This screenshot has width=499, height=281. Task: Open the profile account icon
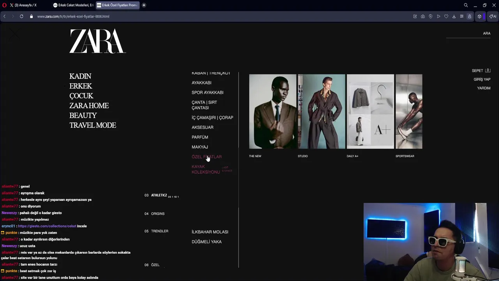point(469,16)
